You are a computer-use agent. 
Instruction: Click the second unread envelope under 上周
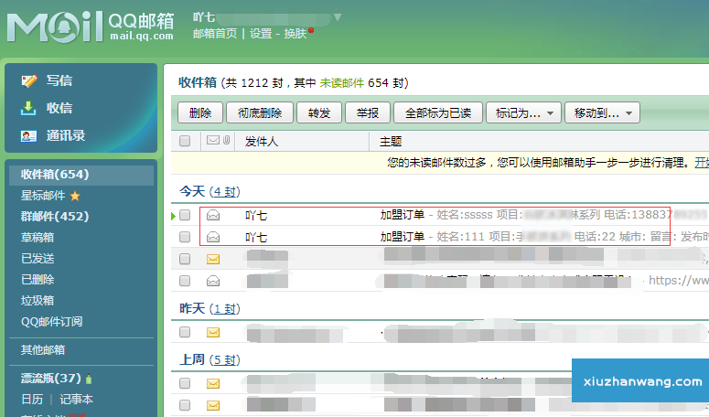pyautogui.click(x=213, y=405)
